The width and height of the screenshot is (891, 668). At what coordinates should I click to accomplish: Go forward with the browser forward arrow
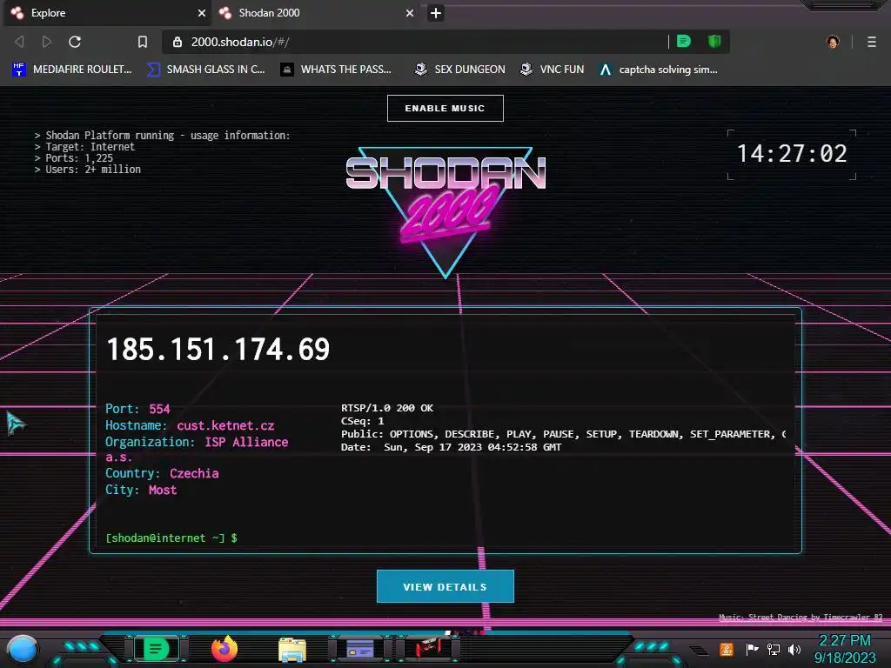pyautogui.click(x=47, y=42)
